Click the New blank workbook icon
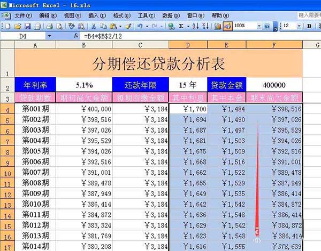 tap(7, 26)
